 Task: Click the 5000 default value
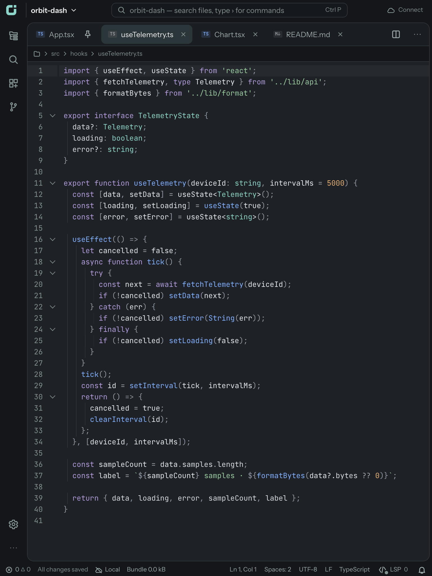tap(336, 183)
